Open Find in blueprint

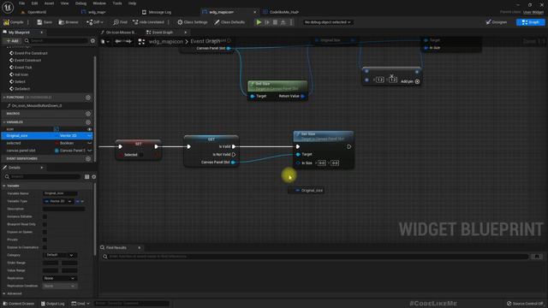[x=120, y=22]
